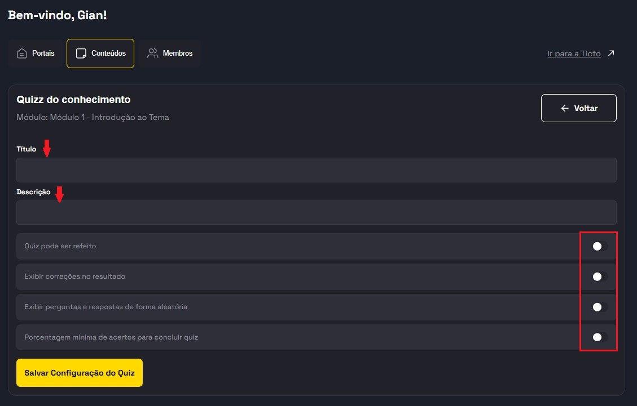Enable minimum percentage of correct answers toggle
Screen dimensions: 637x406
pyautogui.click(x=599, y=337)
